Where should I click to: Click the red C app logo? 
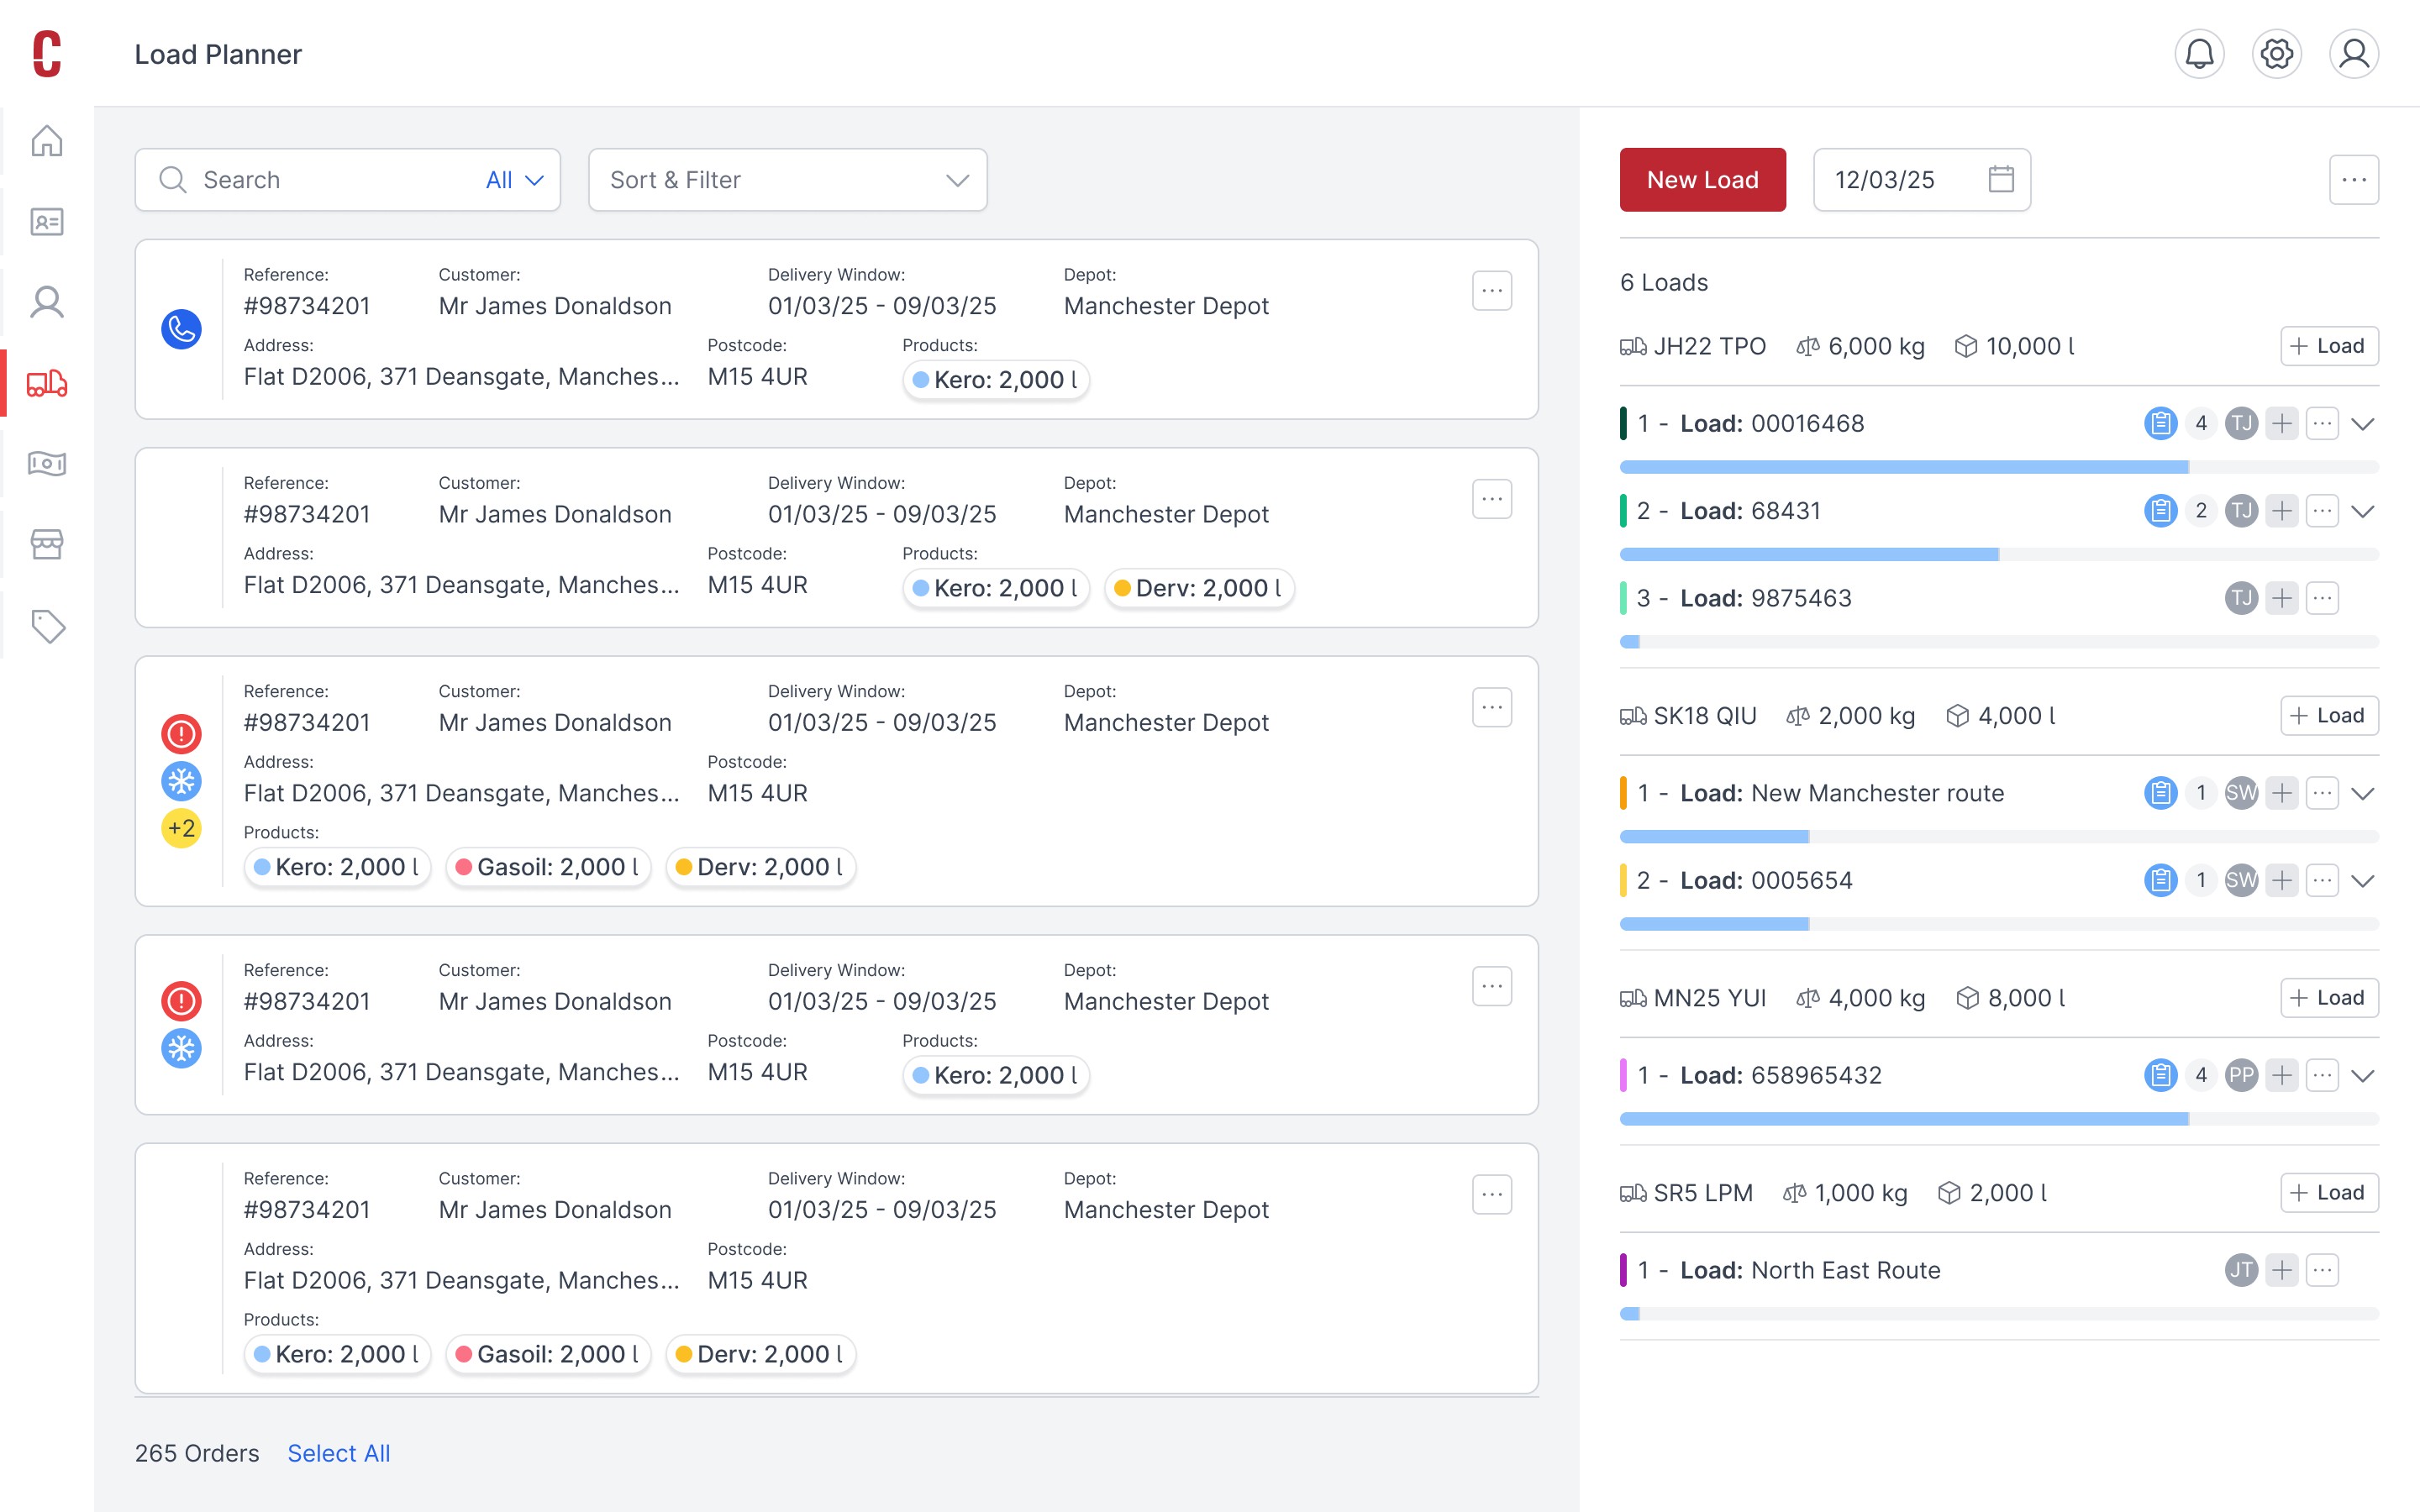pyautogui.click(x=47, y=54)
